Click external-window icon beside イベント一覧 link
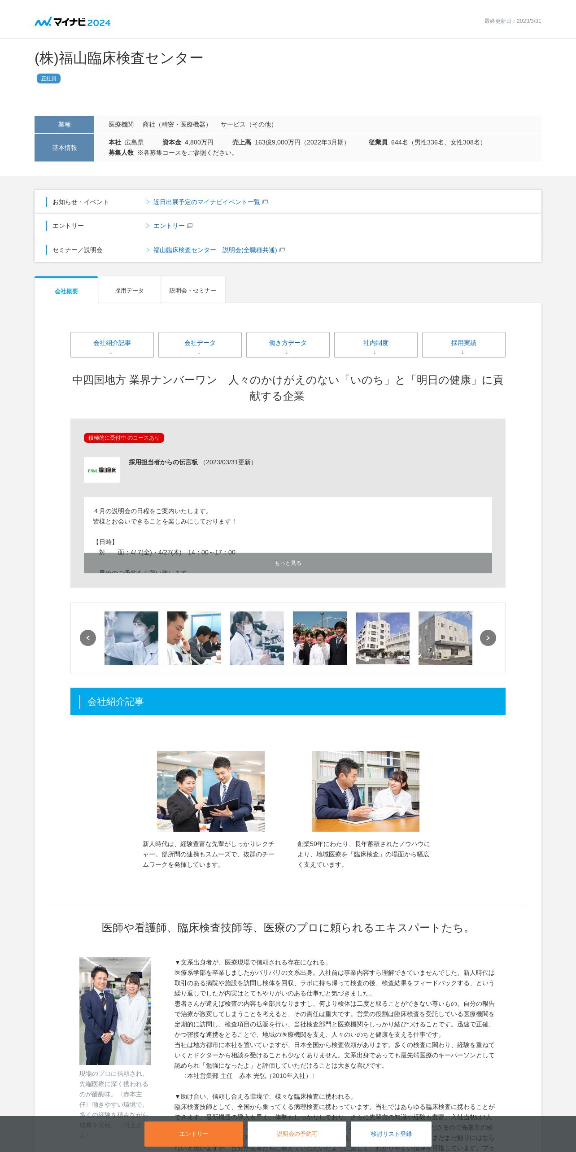Image resolution: width=576 pixels, height=1152 pixels. point(265,202)
